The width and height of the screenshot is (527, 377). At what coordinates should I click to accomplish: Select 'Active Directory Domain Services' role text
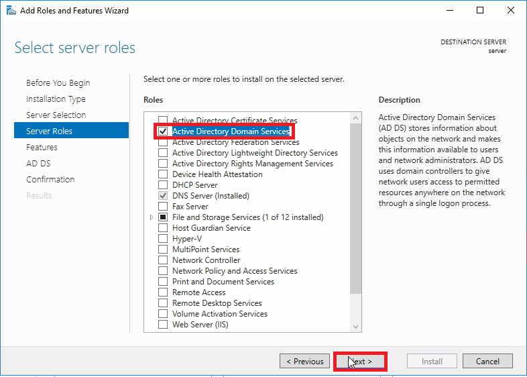[x=231, y=131]
